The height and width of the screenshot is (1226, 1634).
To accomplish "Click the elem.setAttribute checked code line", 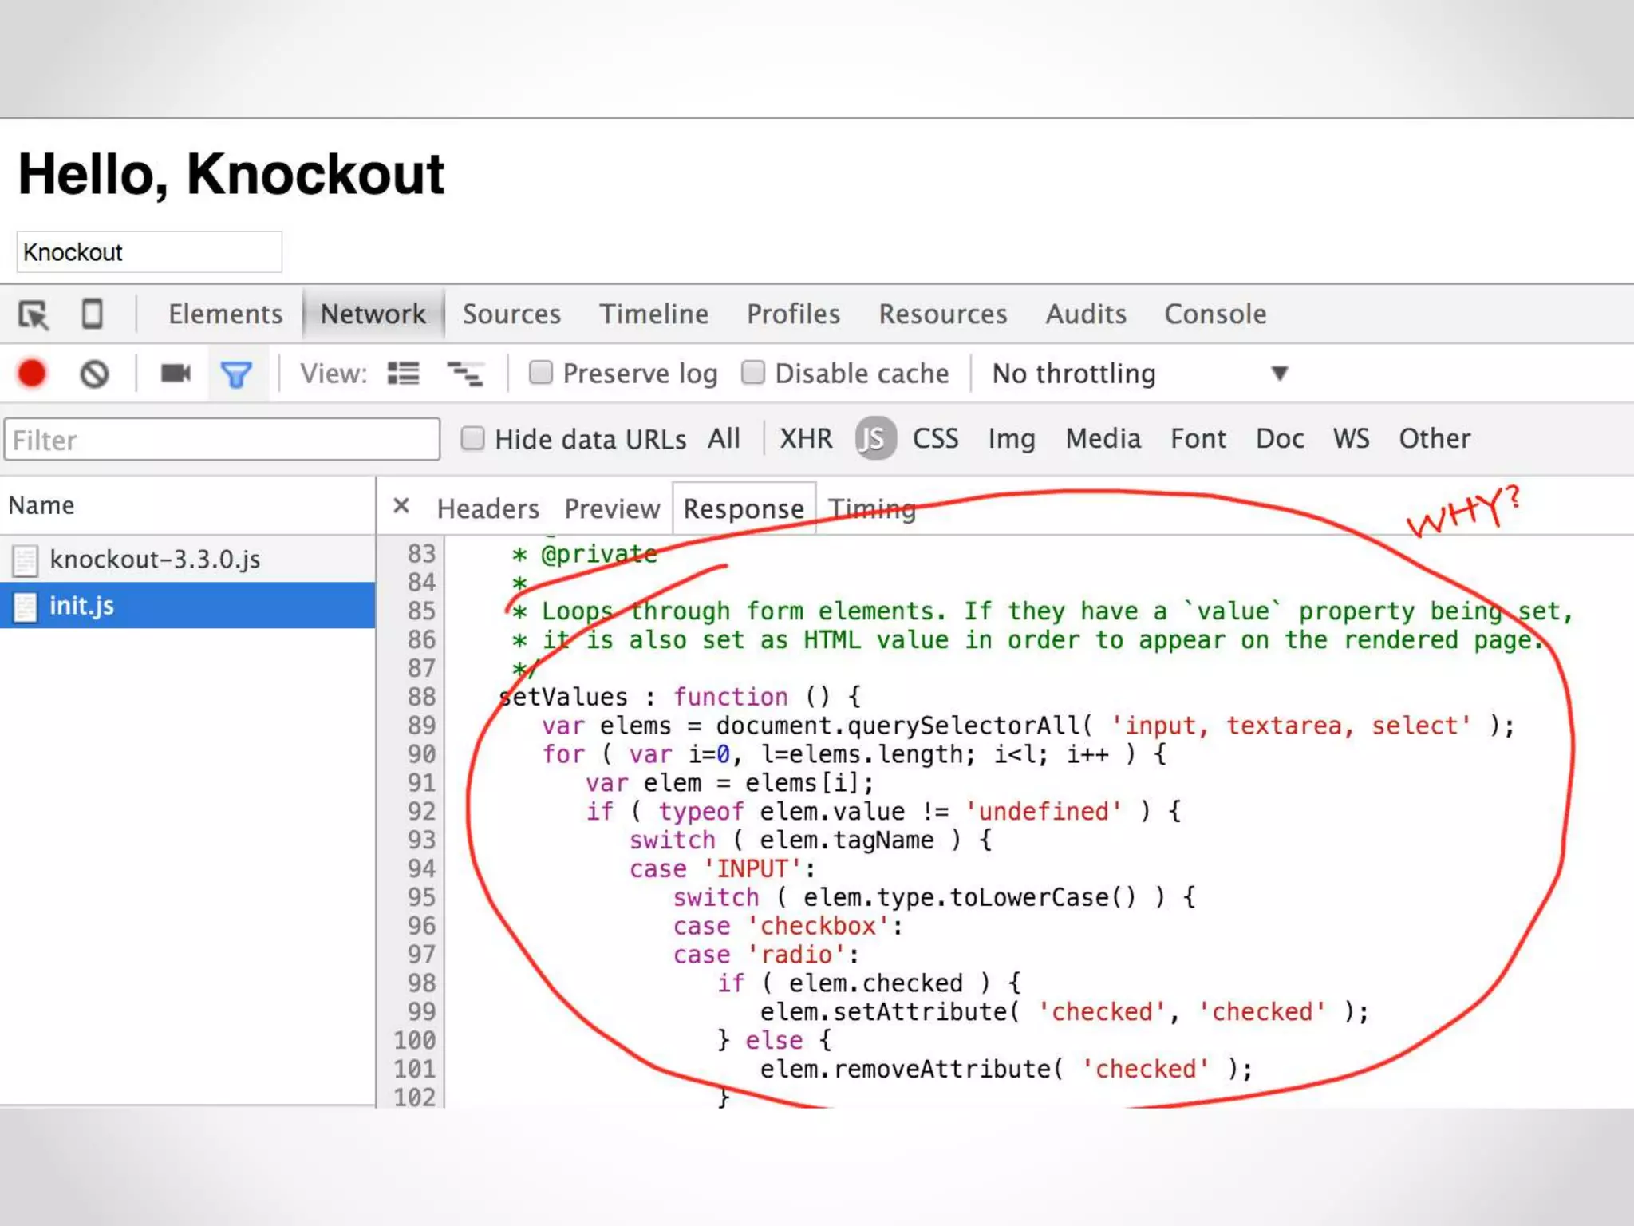I will click(1064, 1012).
